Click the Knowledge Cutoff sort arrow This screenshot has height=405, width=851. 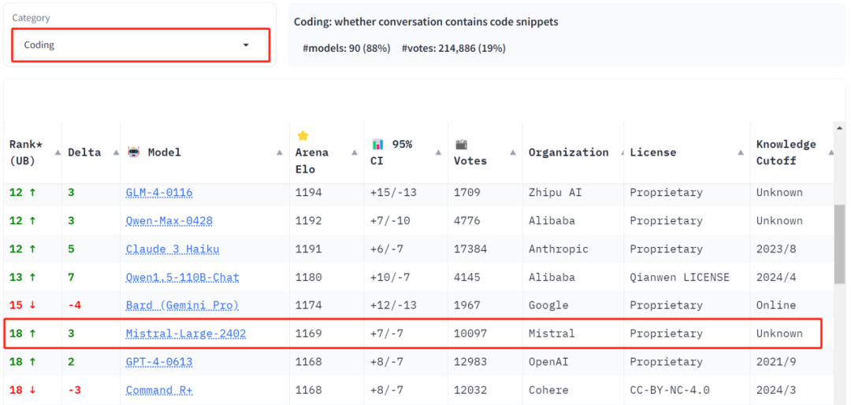pyautogui.click(x=831, y=153)
